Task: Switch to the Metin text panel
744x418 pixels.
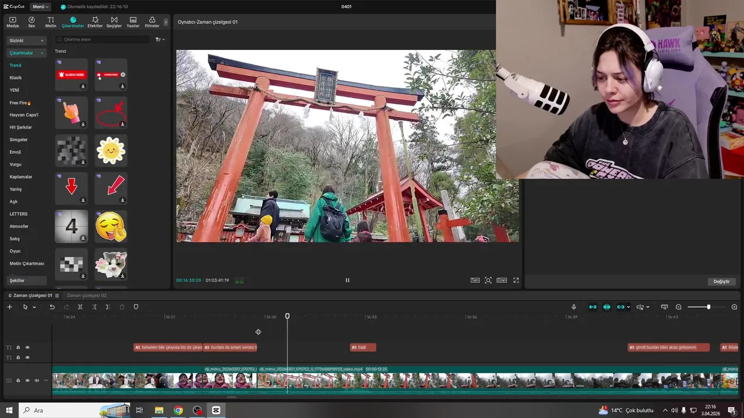Action: tap(51, 22)
